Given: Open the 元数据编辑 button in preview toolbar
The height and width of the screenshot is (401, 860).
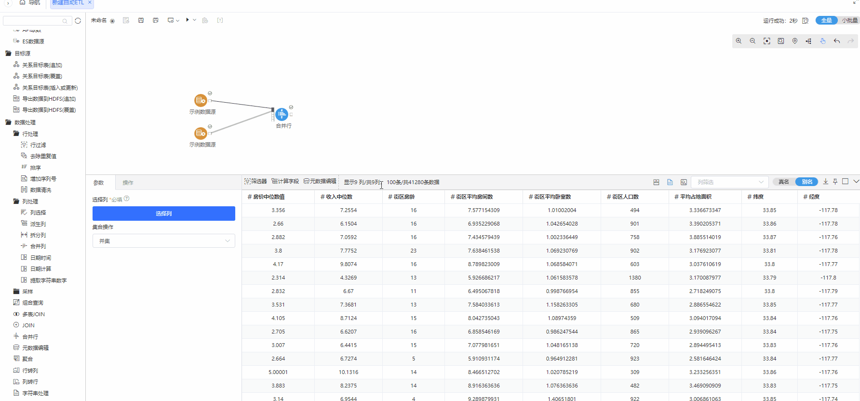Looking at the screenshot, I should coord(320,182).
